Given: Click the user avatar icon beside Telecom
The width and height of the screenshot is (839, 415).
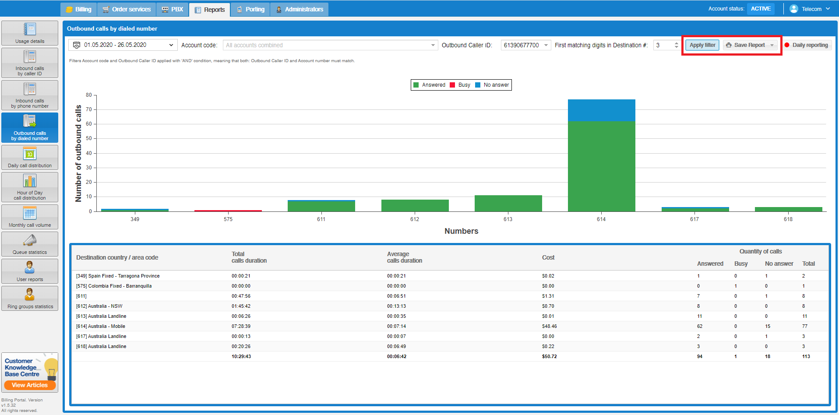Looking at the screenshot, I should (x=793, y=9).
